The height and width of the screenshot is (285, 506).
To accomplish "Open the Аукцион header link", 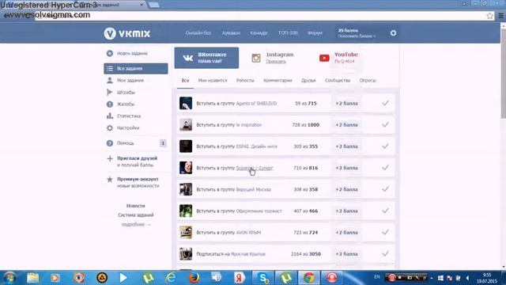I will point(231,33).
